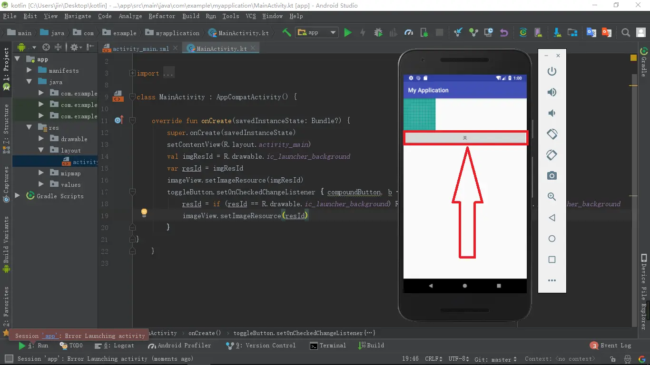Rotate emulator left
This screenshot has height=365, width=650.
pos(552,134)
